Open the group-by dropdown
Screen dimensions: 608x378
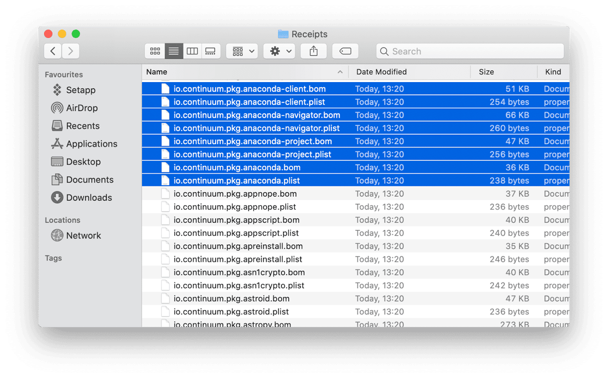(242, 51)
